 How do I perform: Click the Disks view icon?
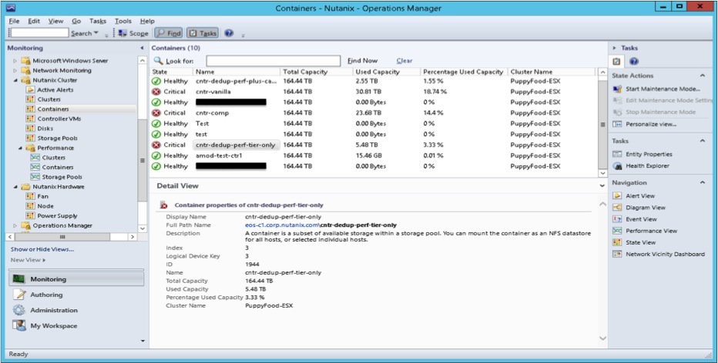tap(30, 128)
